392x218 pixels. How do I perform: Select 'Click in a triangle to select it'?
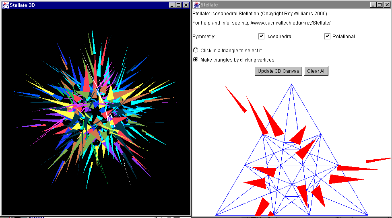click(196, 51)
